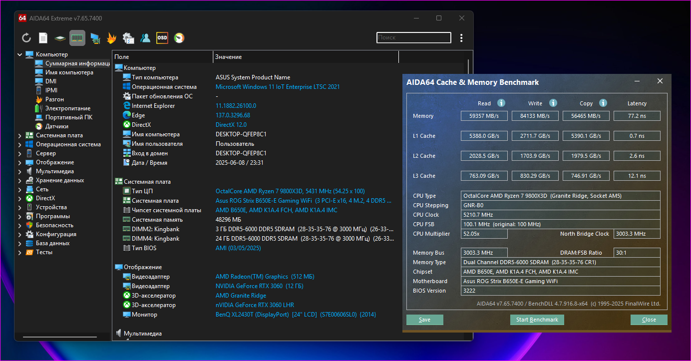Click L3 Cache Read value '763.09 GB/s'
691x361 pixels.
(484, 176)
